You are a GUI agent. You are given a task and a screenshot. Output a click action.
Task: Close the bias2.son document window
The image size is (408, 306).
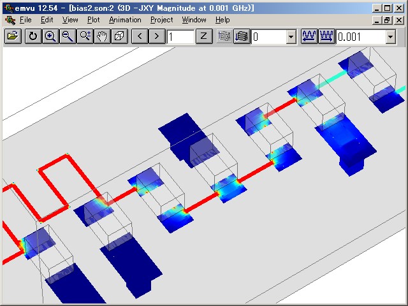[x=399, y=20]
